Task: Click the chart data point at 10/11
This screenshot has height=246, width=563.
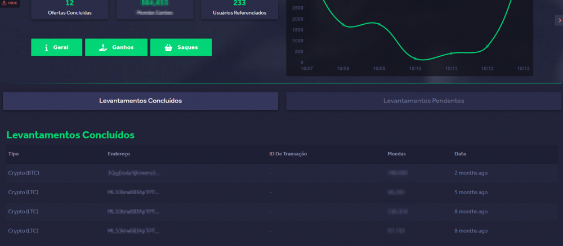Action: tap(451, 53)
